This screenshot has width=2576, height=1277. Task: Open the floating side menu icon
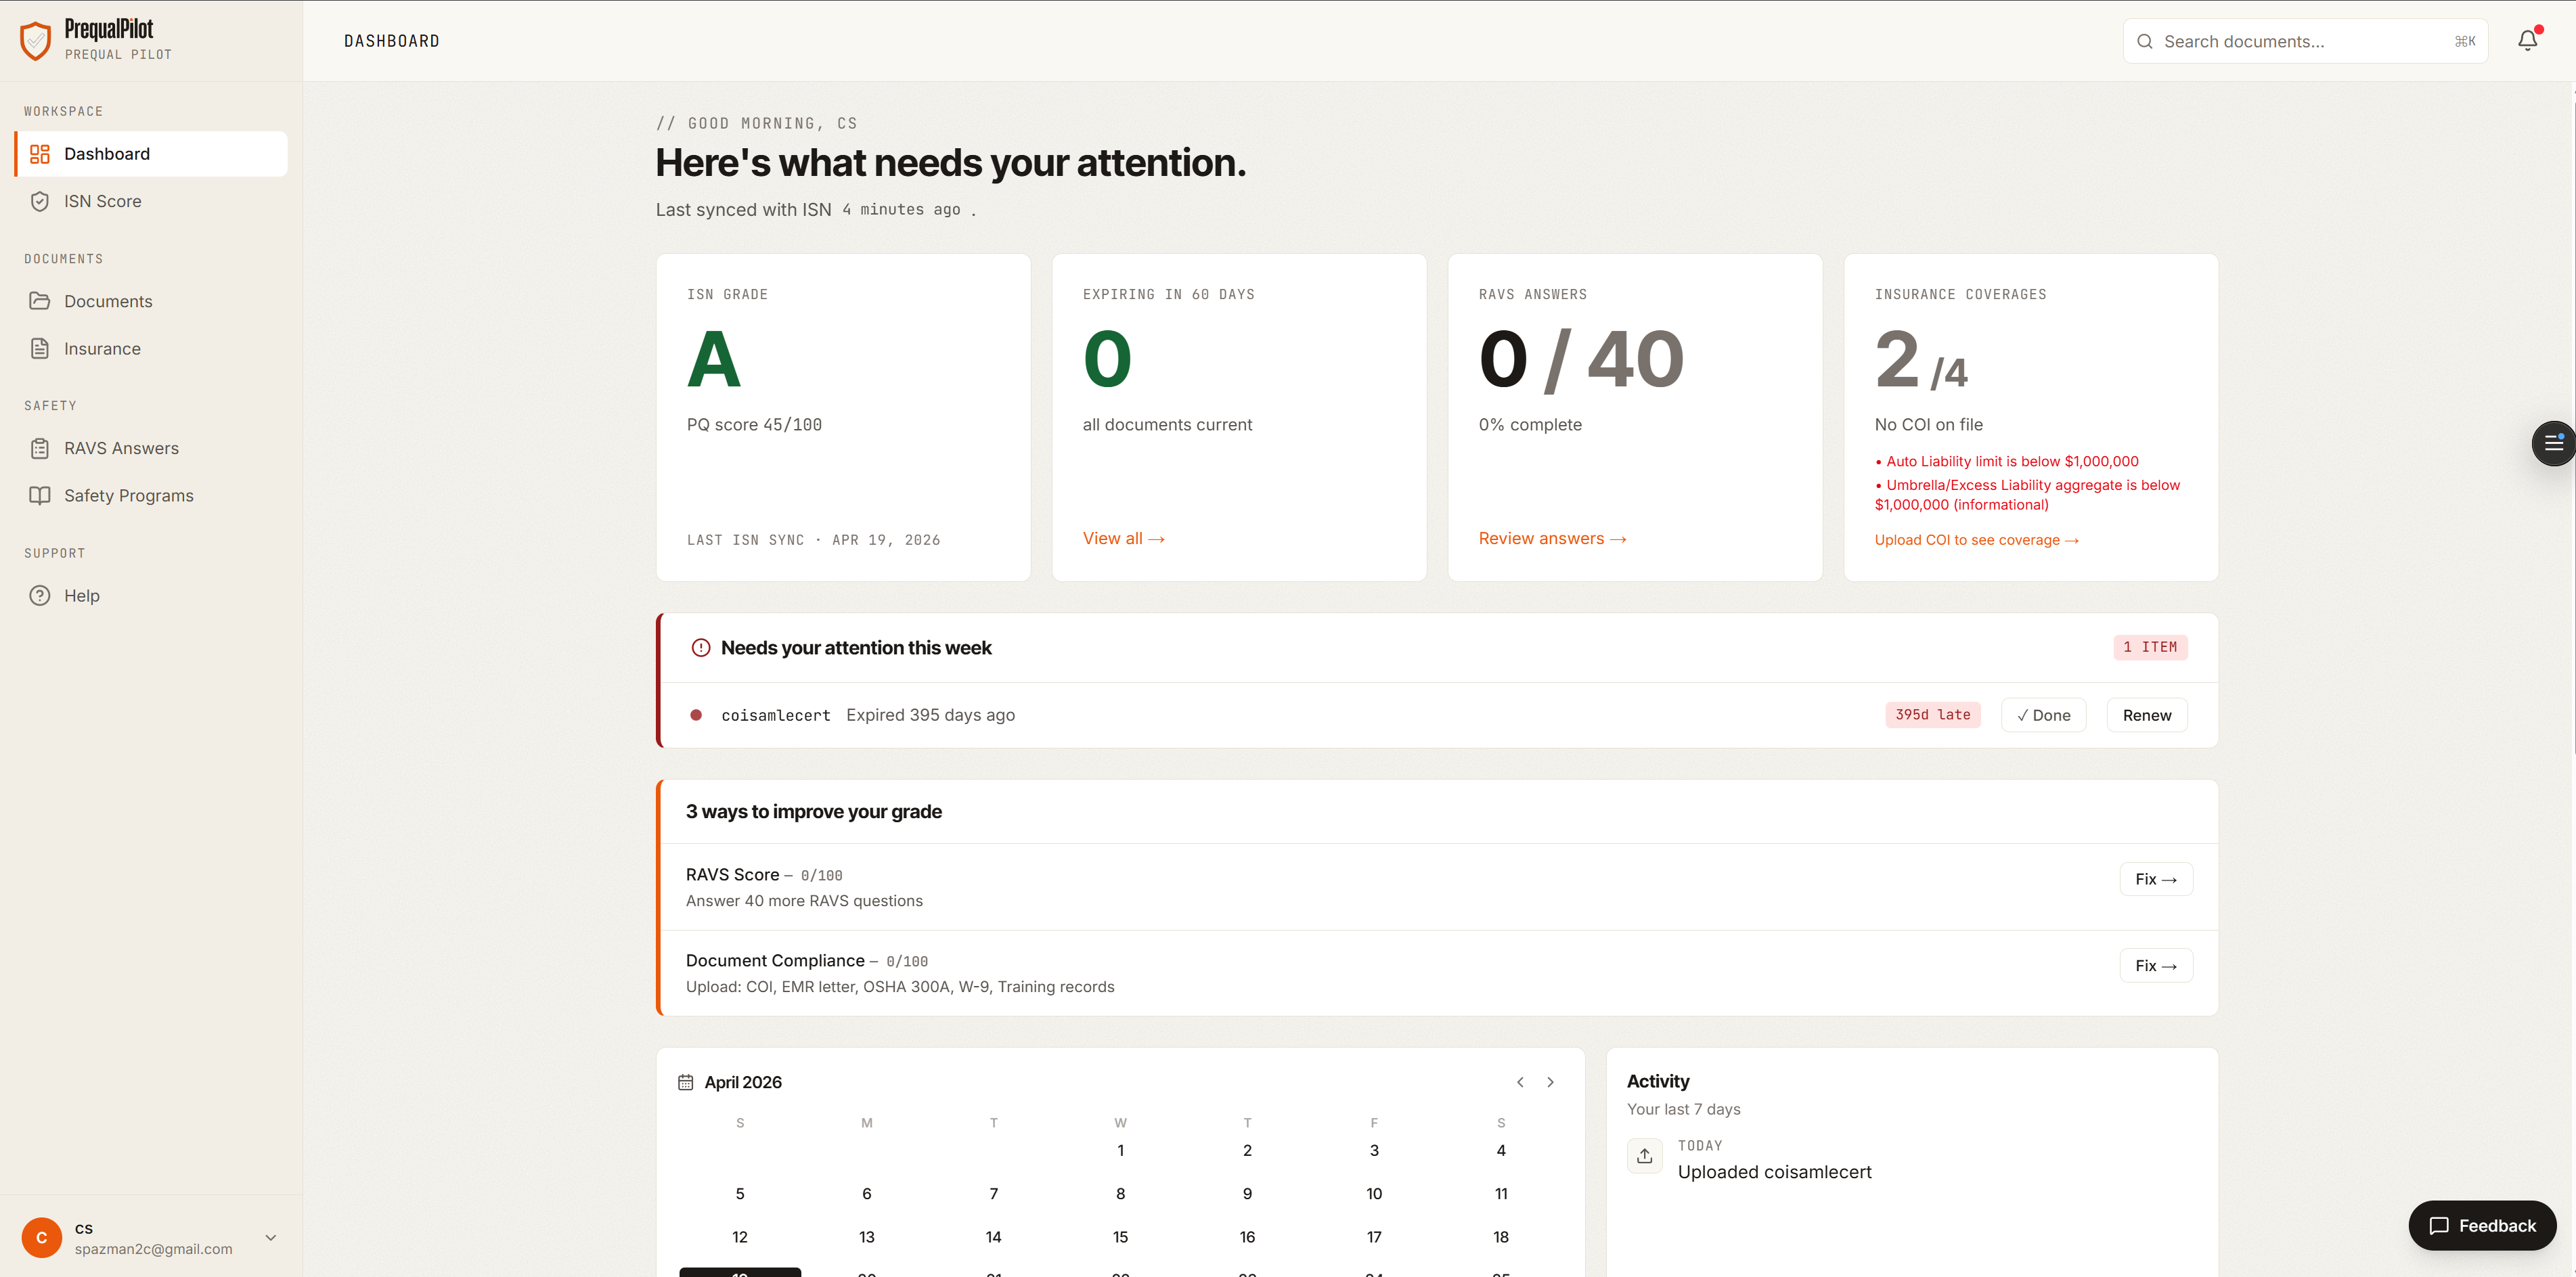click(x=2553, y=443)
